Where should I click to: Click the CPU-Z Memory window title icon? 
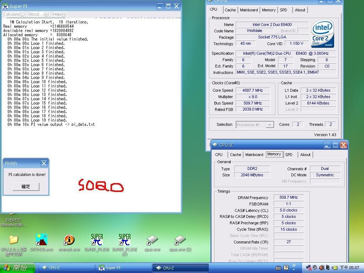[215, 145]
